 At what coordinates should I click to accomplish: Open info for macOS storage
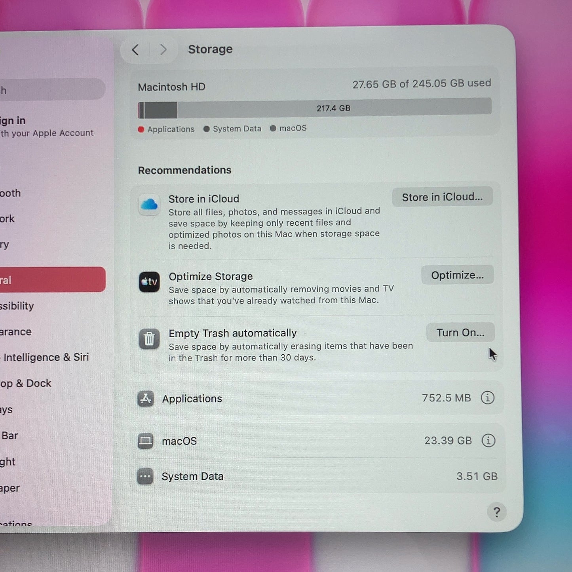488,440
